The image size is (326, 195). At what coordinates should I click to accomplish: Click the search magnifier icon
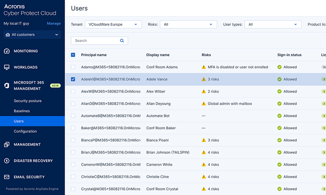pos(122,40)
